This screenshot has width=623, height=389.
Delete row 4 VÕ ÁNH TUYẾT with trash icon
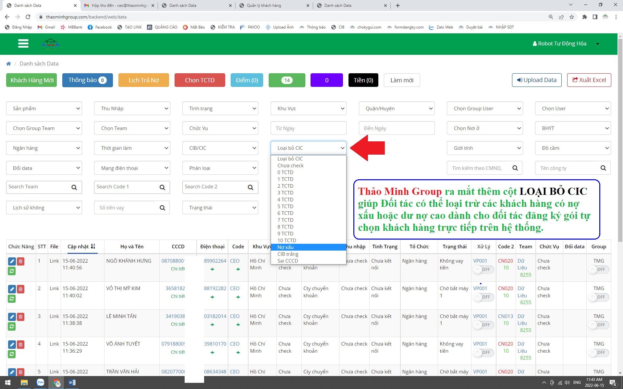tap(20, 345)
